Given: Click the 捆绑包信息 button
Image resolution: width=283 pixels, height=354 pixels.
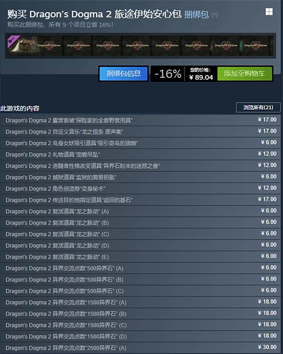Looking at the screenshot, I should [124, 74].
